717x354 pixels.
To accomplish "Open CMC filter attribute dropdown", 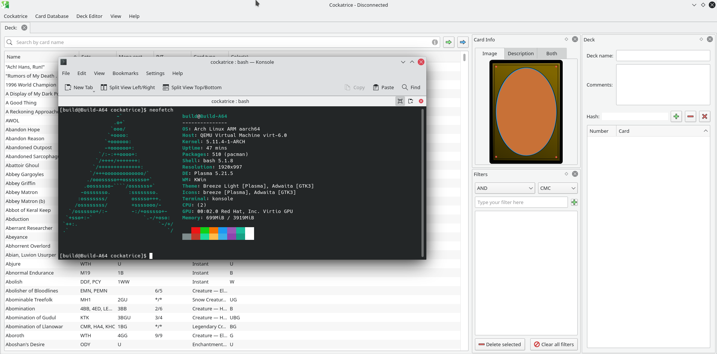I will coord(558,188).
